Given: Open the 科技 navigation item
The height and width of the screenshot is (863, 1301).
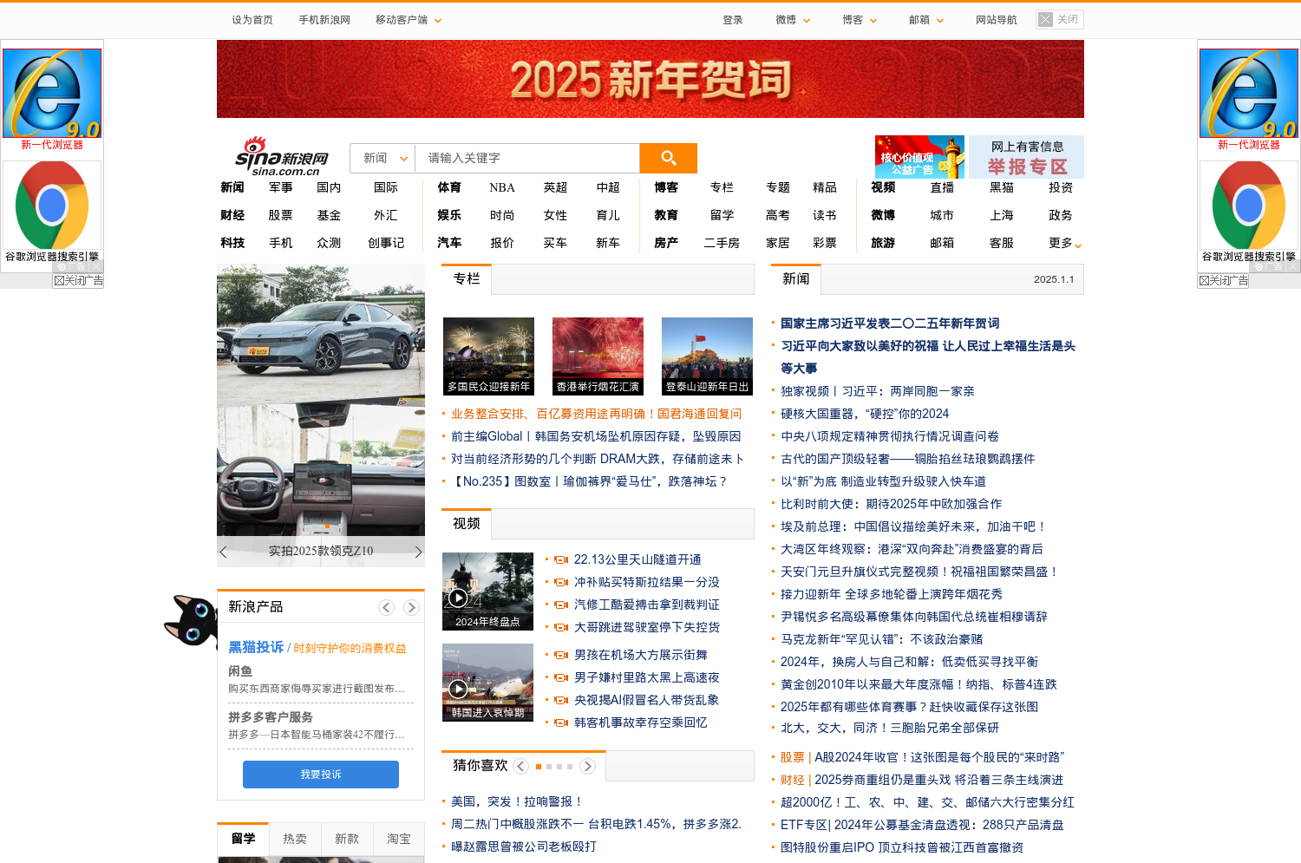Looking at the screenshot, I should tap(232, 243).
